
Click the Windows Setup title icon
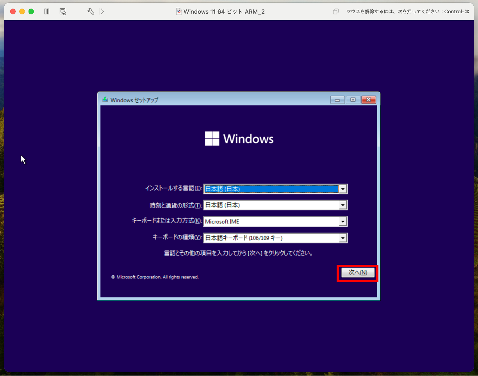[x=105, y=99]
